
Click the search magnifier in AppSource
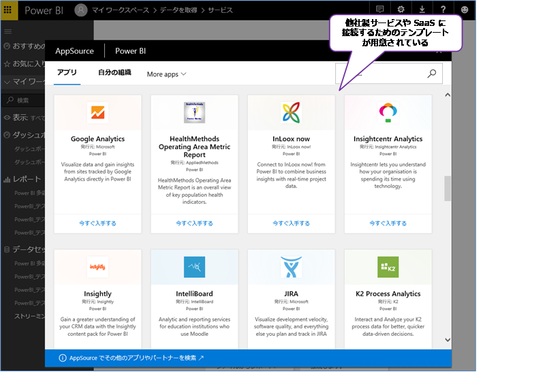(432, 74)
